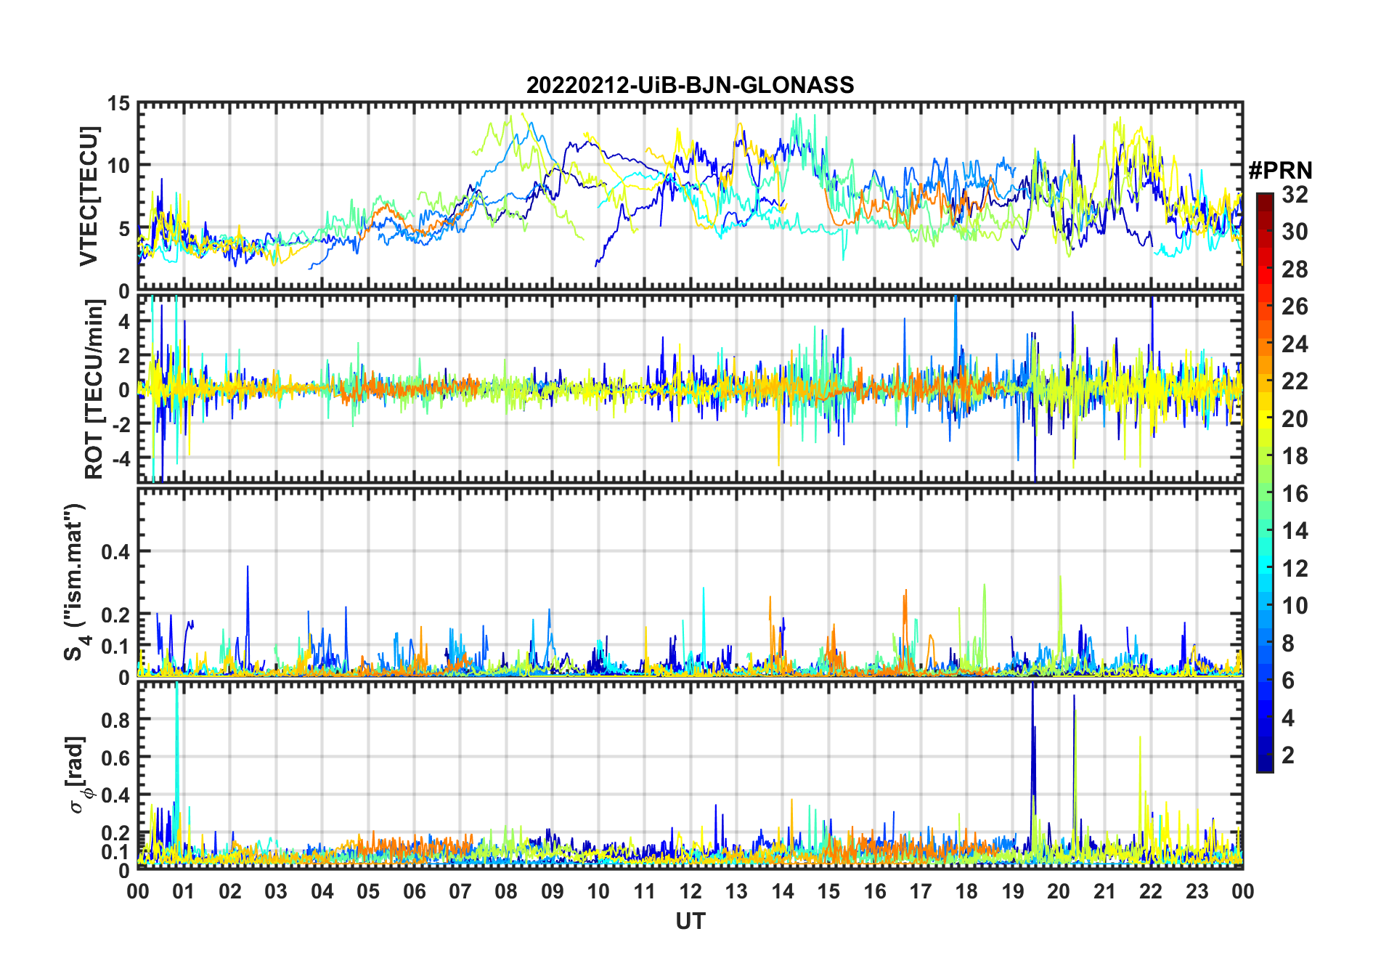The image size is (1381, 966).
Task: Click the UT axis tick label "17"
Action: click(921, 891)
